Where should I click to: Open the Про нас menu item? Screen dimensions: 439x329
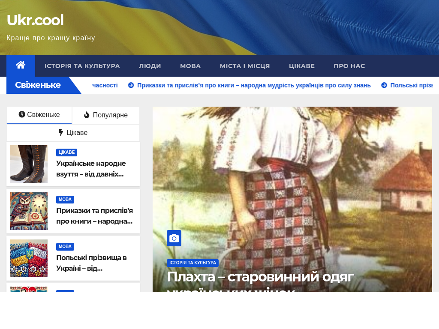pos(349,66)
